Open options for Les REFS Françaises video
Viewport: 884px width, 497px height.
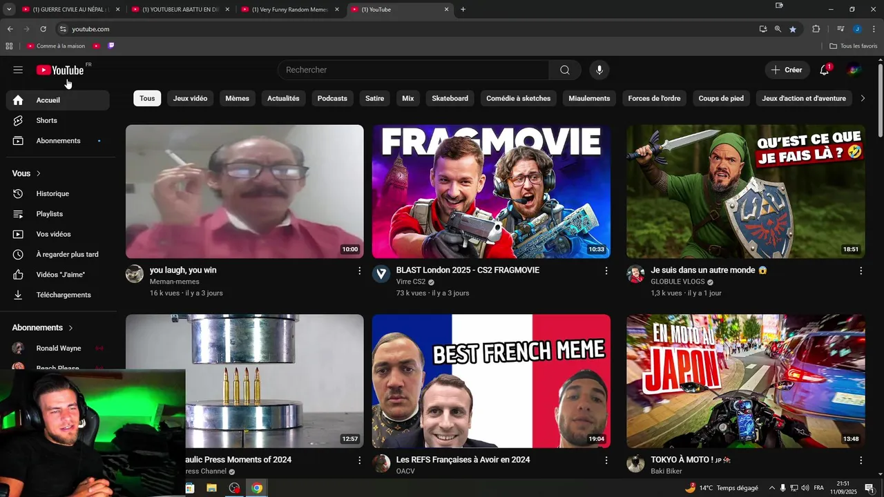pyautogui.click(x=606, y=460)
